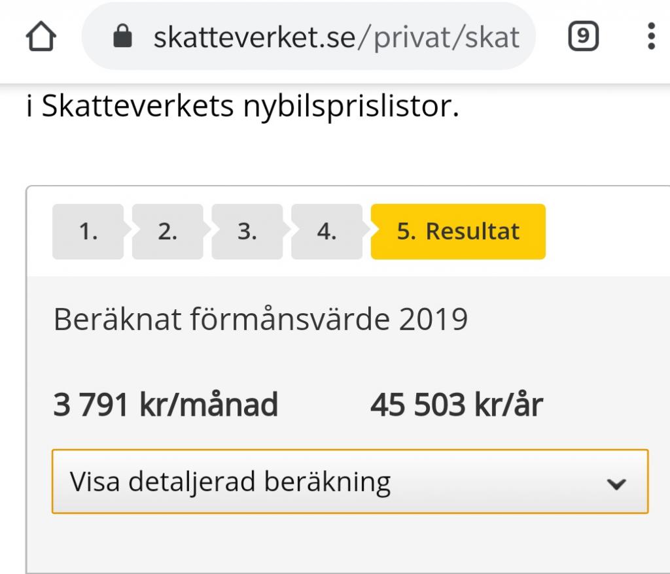Go back to step 1
Viewport: 670px width, 574px height.
click(x=88, y=231)
